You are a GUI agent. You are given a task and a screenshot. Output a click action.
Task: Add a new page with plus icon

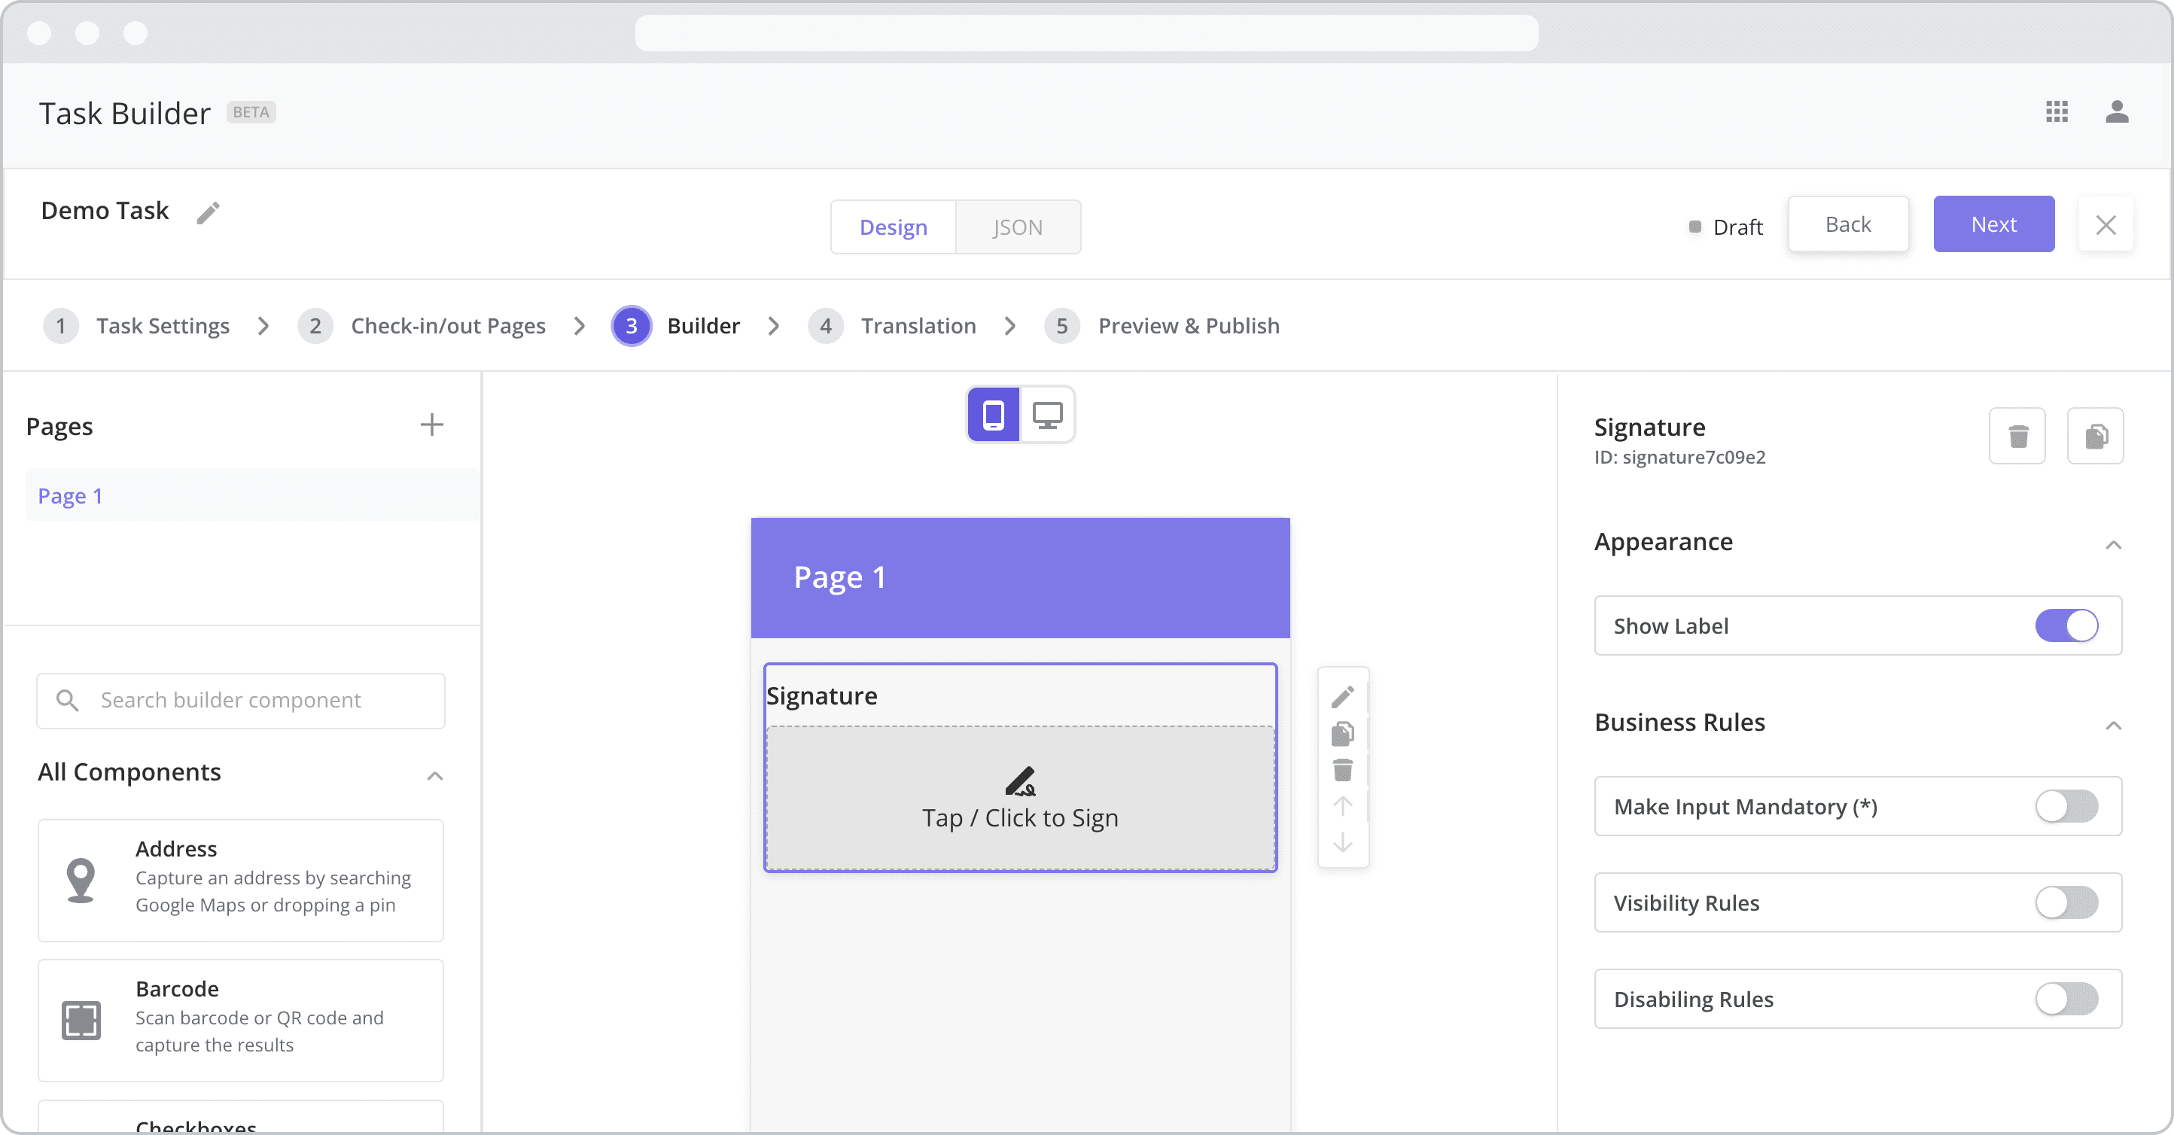pyautogui.click(x=432, y=424)
